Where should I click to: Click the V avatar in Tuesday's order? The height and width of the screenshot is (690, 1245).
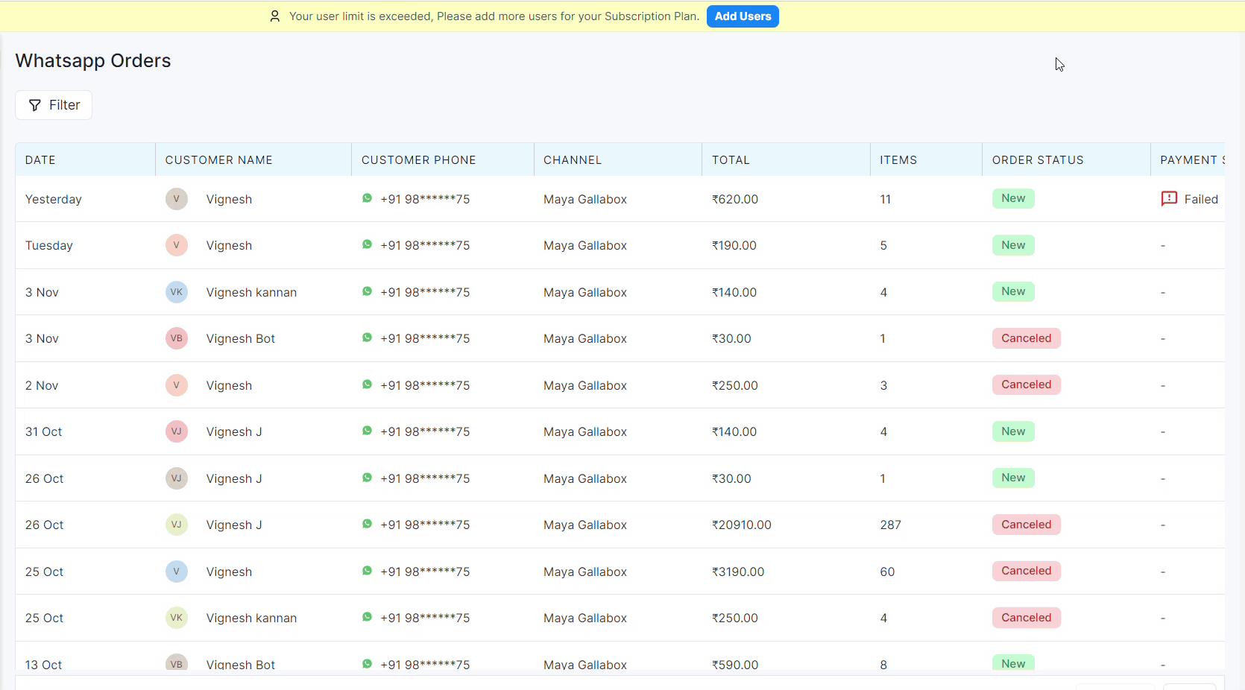(176, 245)
